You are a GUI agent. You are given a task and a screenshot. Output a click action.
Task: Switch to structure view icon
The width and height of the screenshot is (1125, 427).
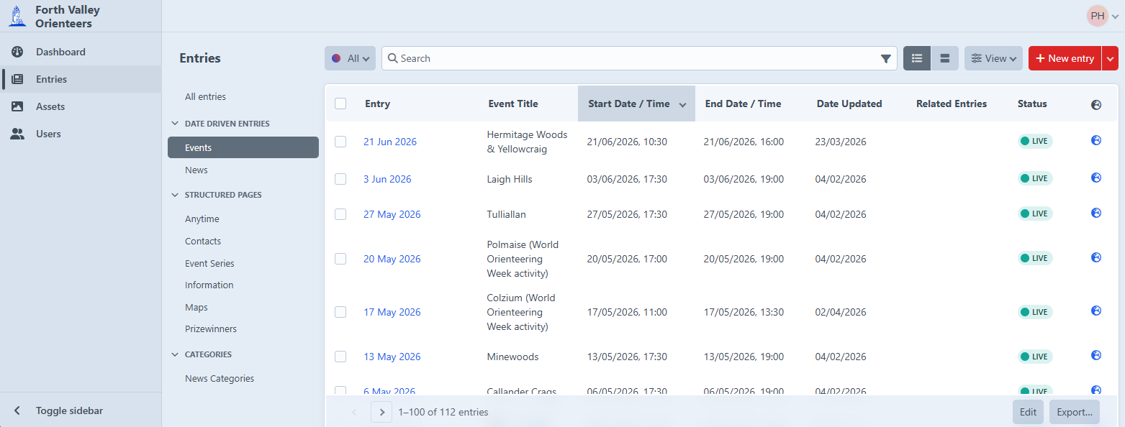tap(945, 58)
